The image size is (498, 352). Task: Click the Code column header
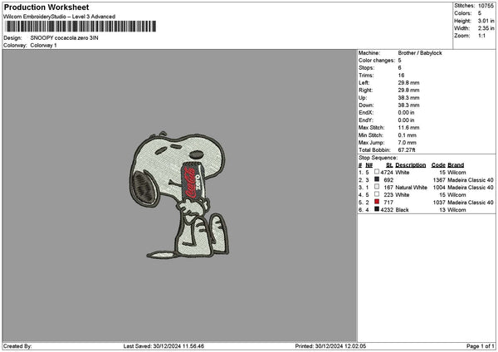tap(438, 165)
